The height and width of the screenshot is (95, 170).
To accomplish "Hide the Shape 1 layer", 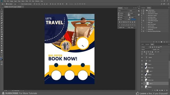I will [x=142, y=64].
